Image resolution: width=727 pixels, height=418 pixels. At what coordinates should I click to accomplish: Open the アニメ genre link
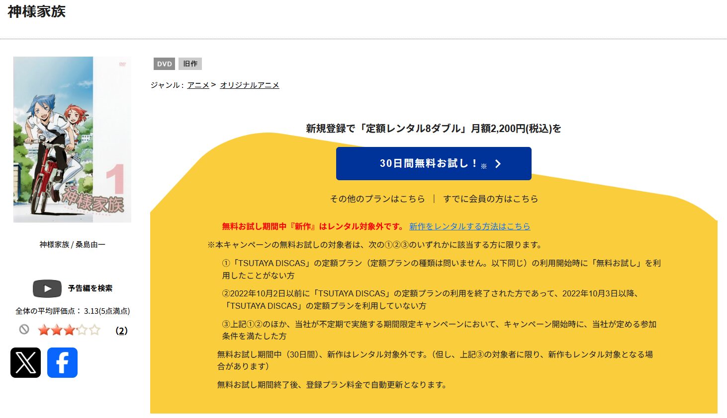pos(198,85)
